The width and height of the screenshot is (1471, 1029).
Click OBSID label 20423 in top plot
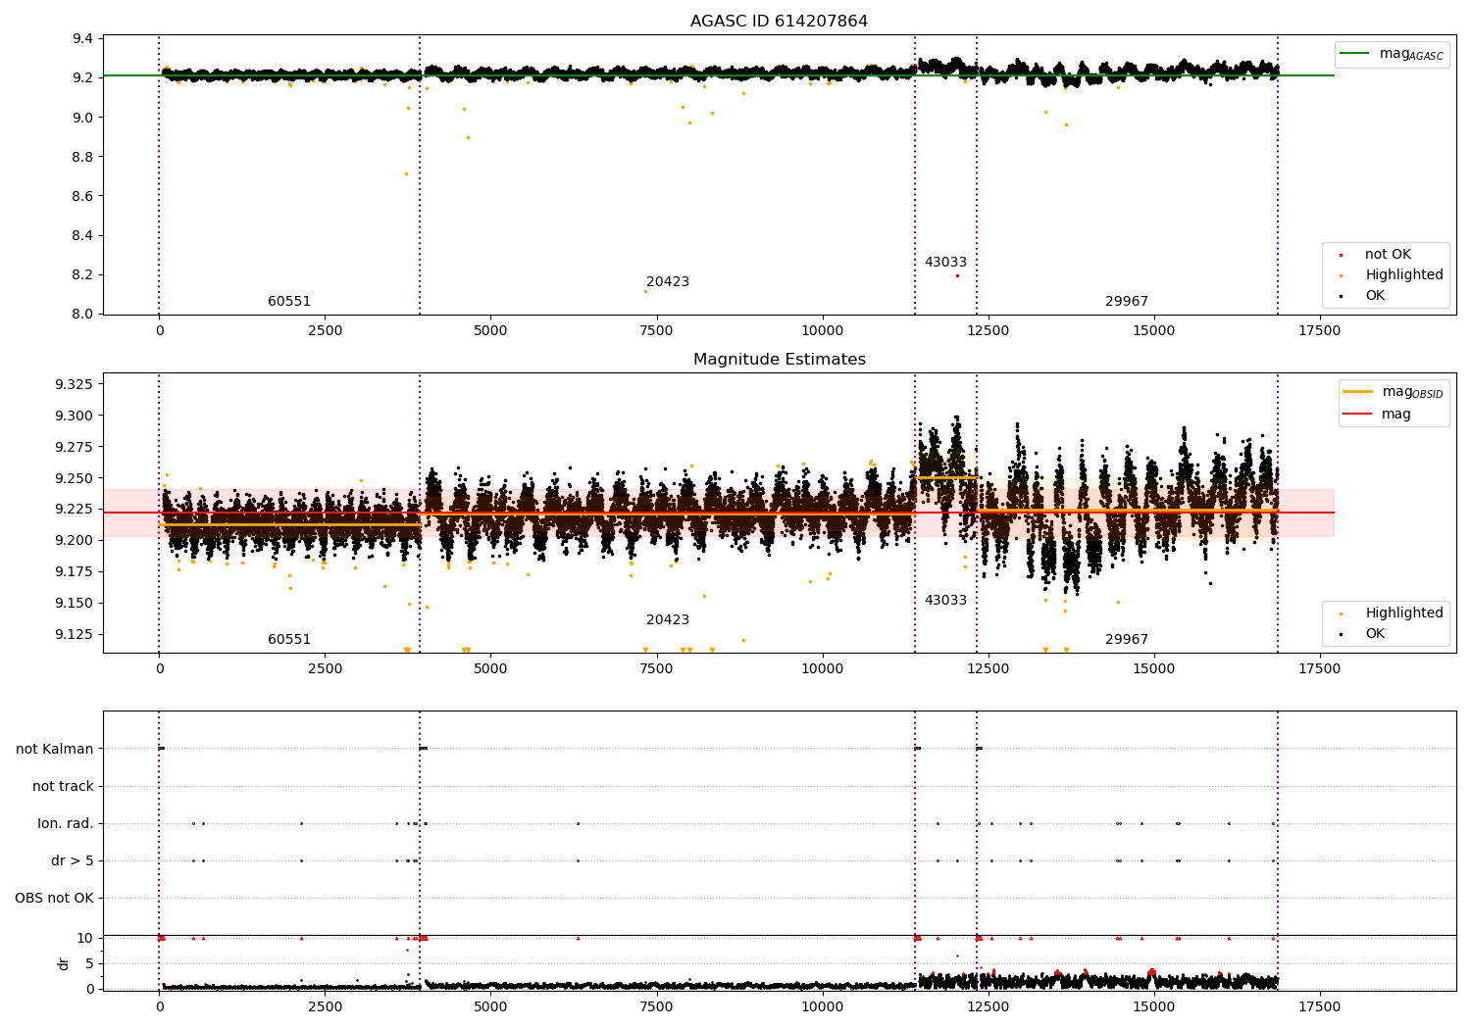[x=668, y=282]
